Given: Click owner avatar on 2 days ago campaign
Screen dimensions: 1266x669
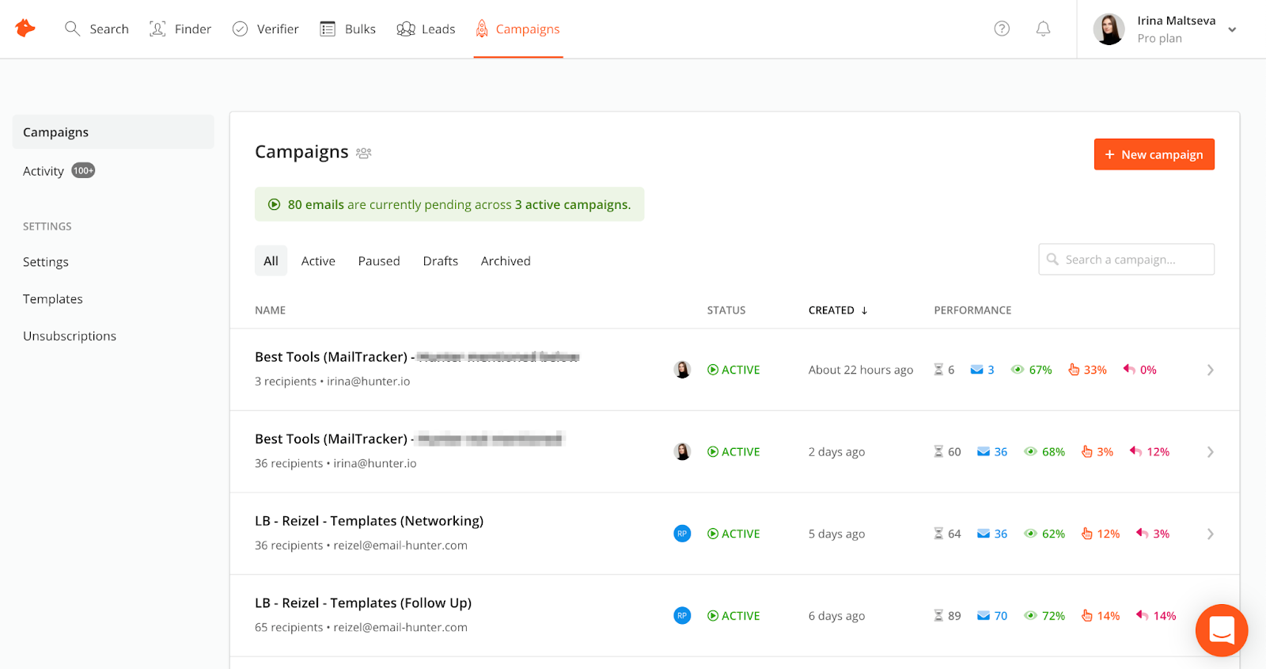Looking at the screenshot, I should point(682,451).
